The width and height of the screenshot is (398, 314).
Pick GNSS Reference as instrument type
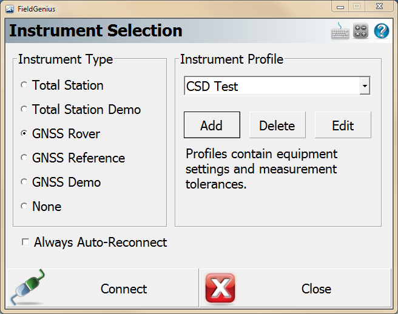[x=24, y=158]
